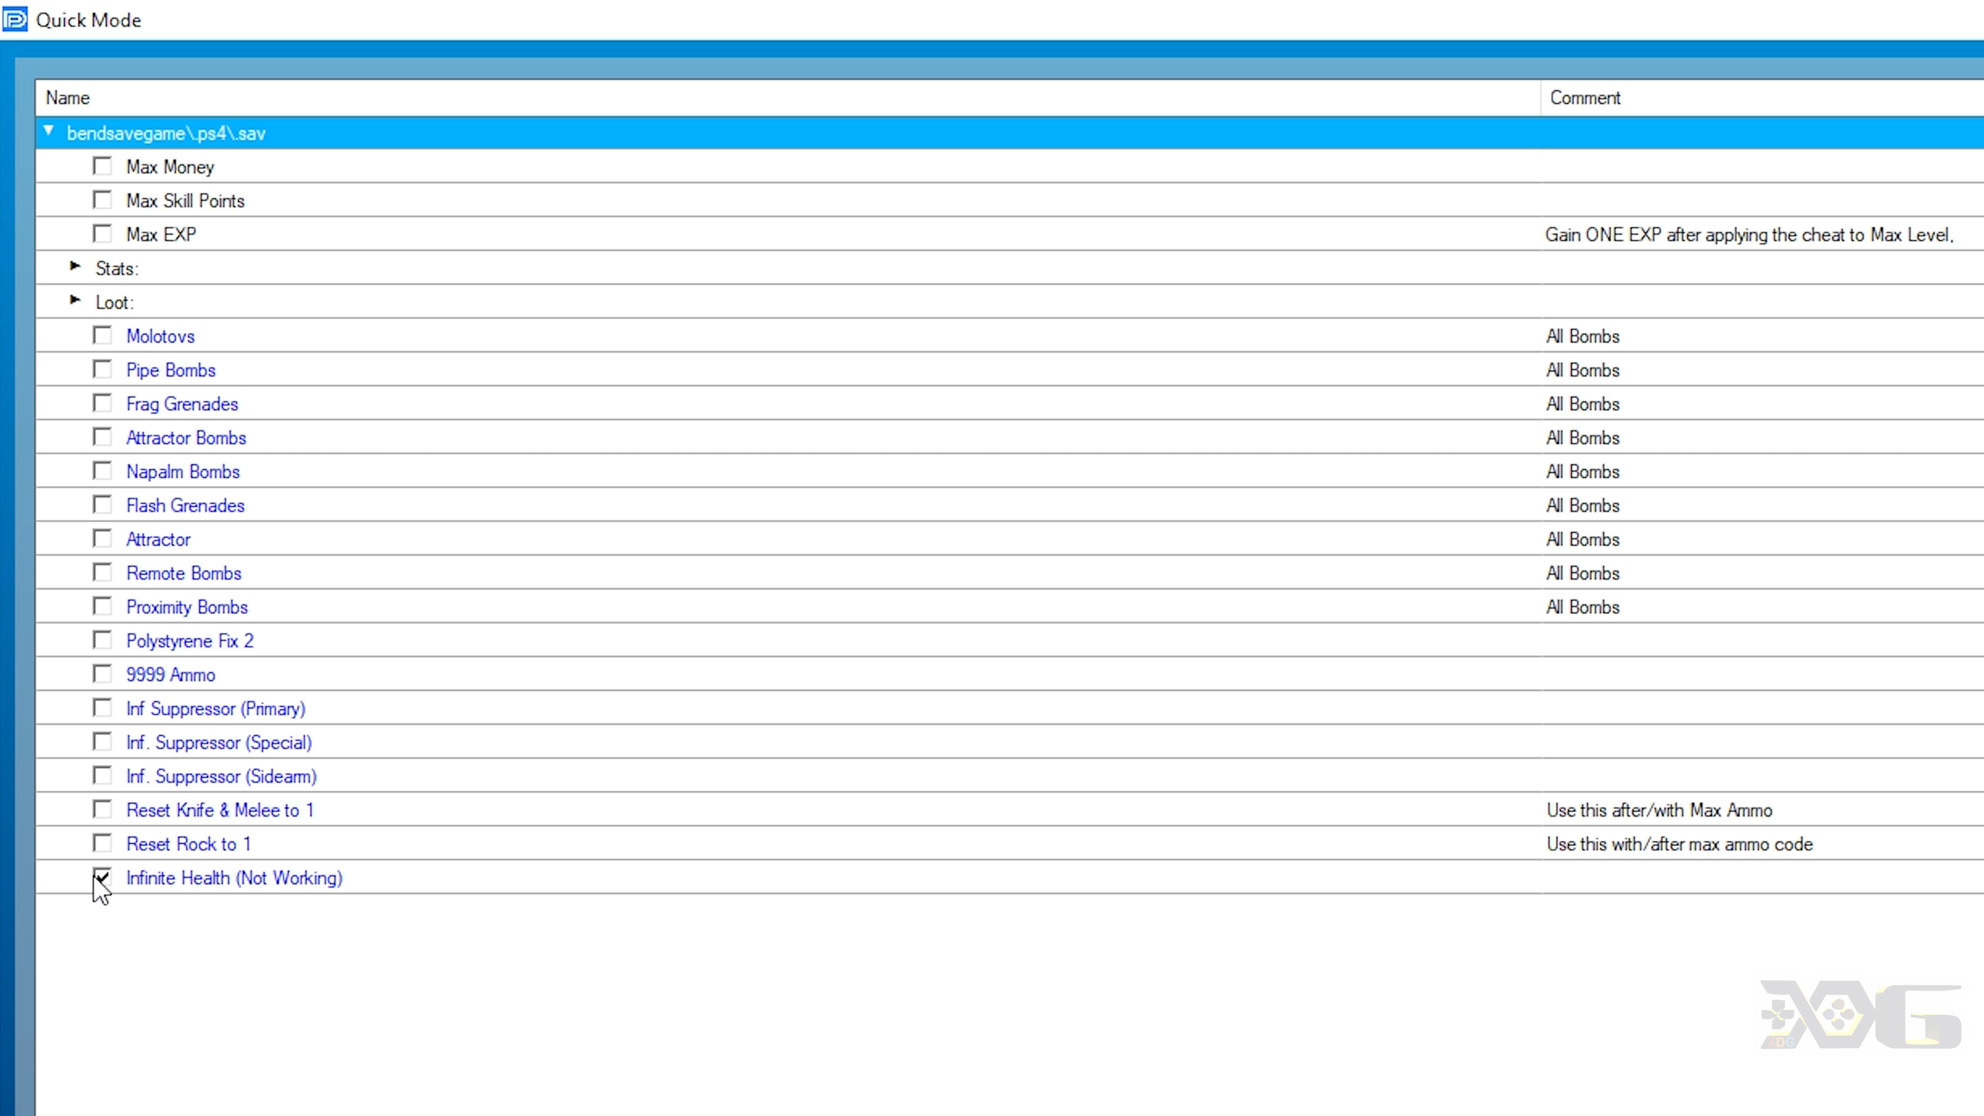Enable the 9999 Ammo checkbox
Image resolution: width=1984 pixels, height=1116 pixels.
click(102, 673)
